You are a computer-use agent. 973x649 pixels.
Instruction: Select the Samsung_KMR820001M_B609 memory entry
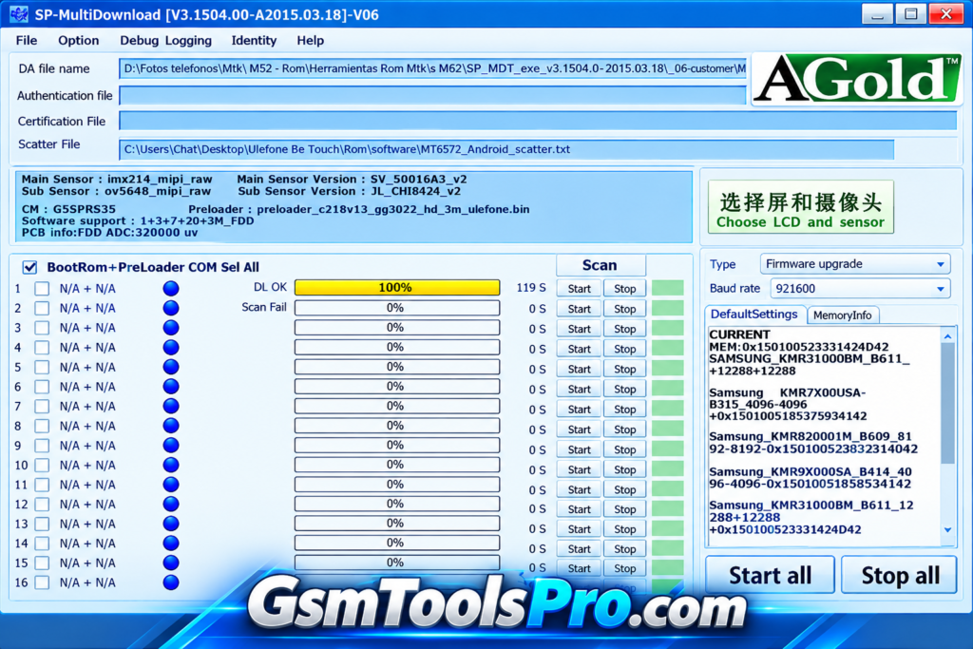pos(813,443)
